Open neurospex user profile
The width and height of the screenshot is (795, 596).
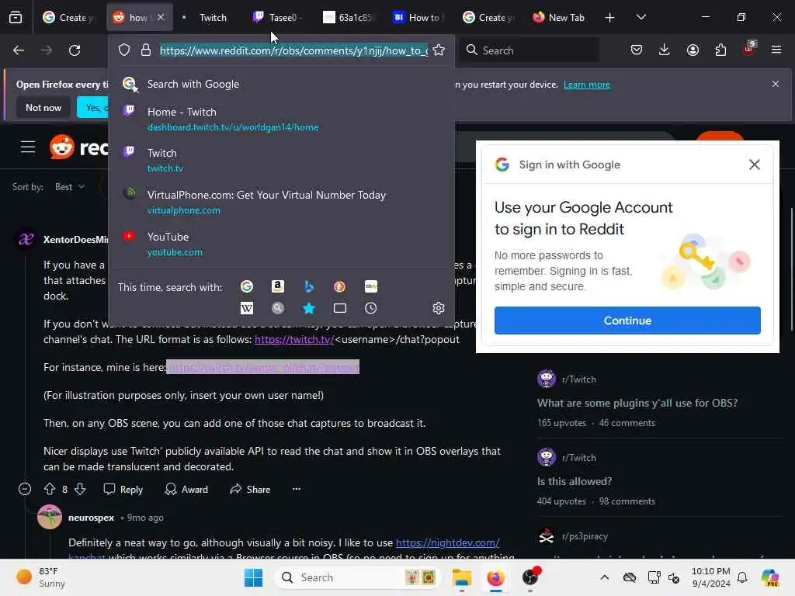click(92, 518)
